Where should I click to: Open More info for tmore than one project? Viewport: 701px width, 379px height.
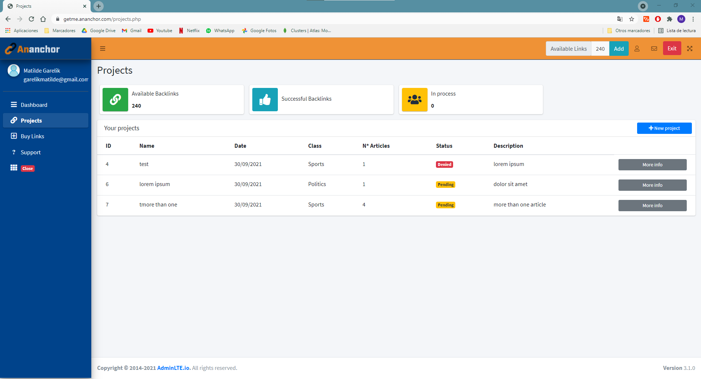click(x=652, y=205)
